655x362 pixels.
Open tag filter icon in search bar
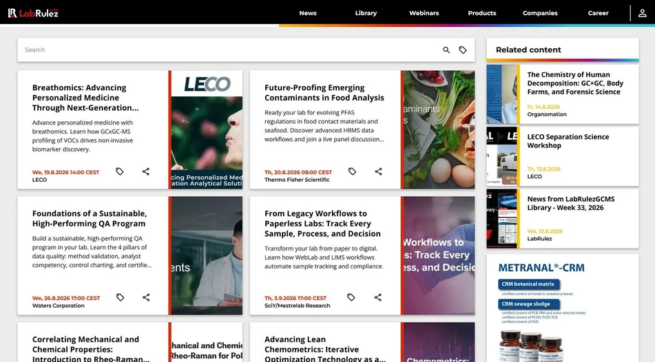(463, 50)
